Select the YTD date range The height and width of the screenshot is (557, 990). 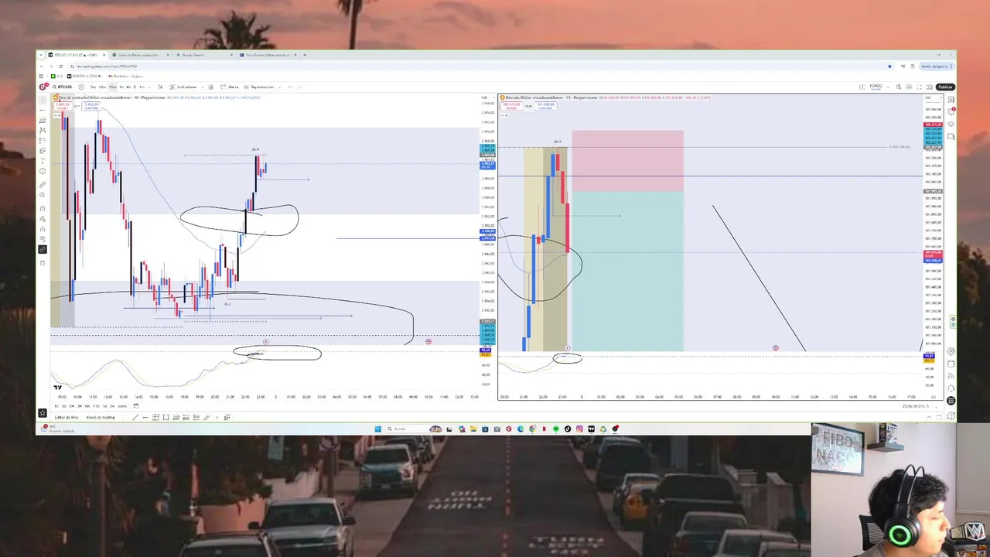tap(96, 406)
